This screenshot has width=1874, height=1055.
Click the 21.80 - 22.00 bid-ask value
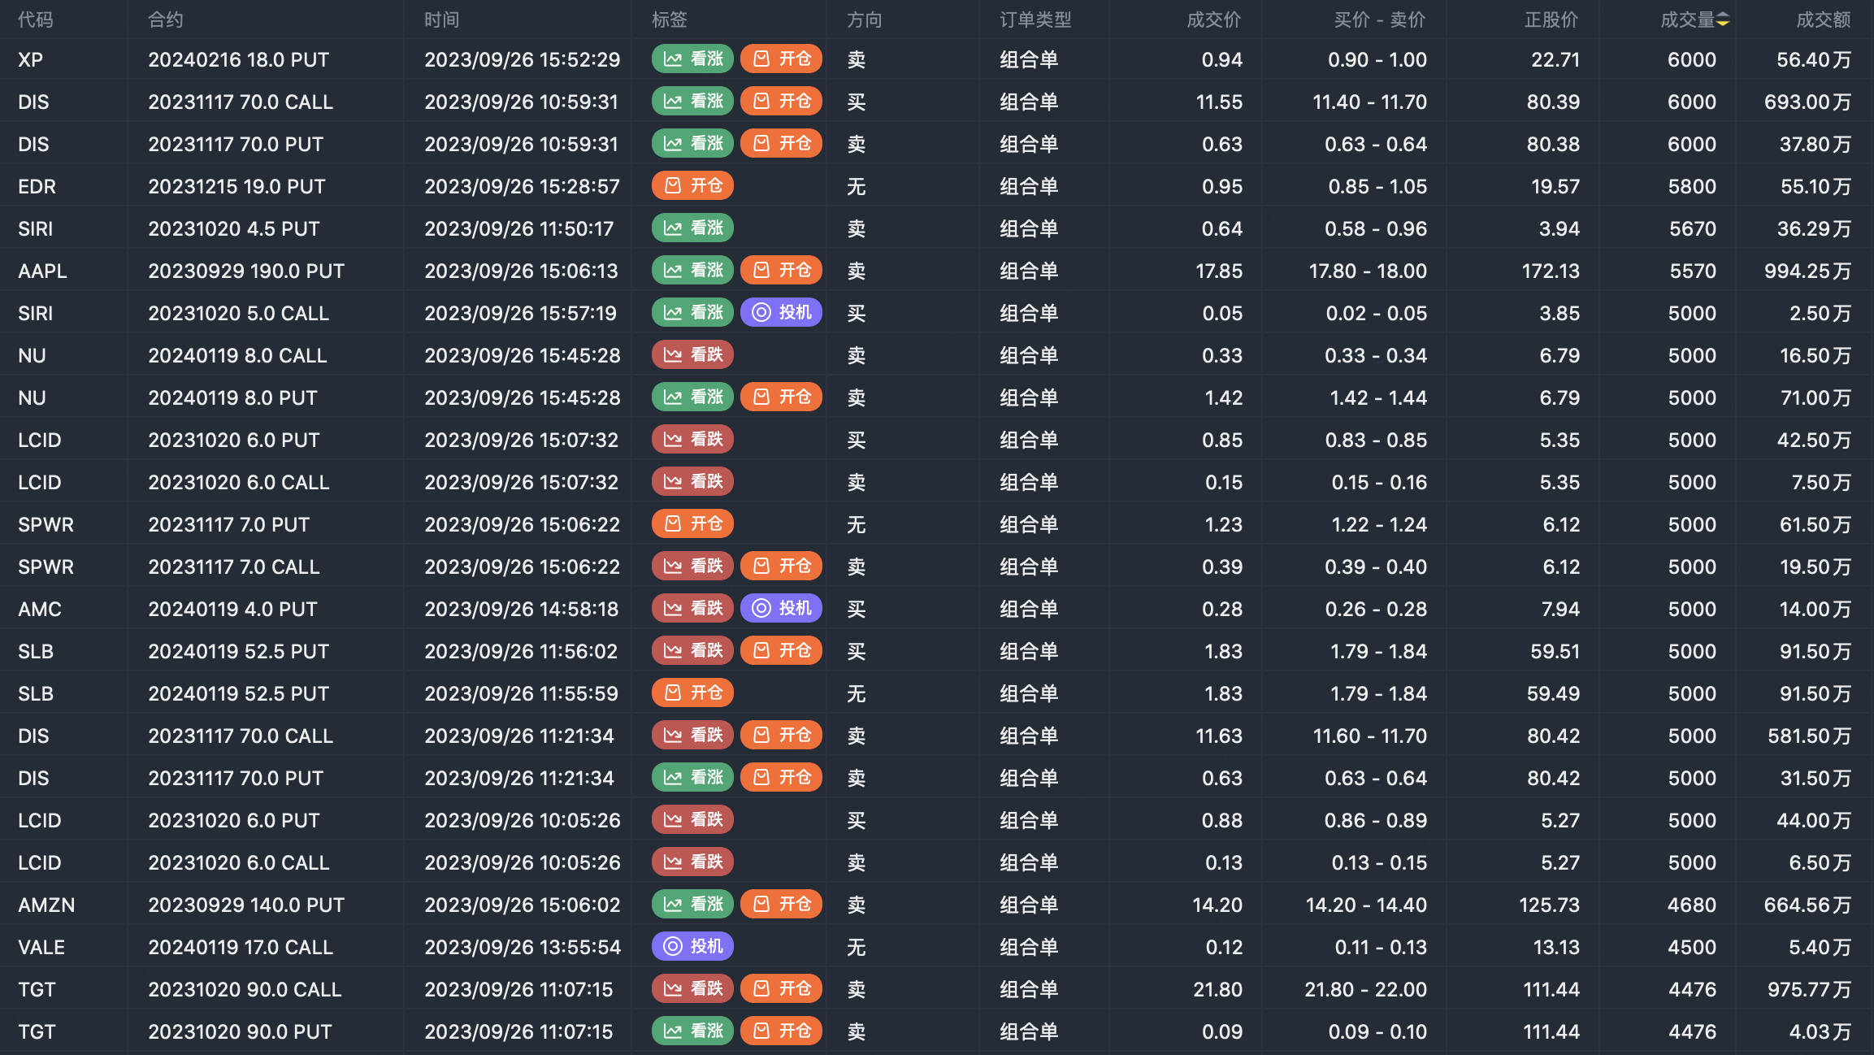[1365, 989]
